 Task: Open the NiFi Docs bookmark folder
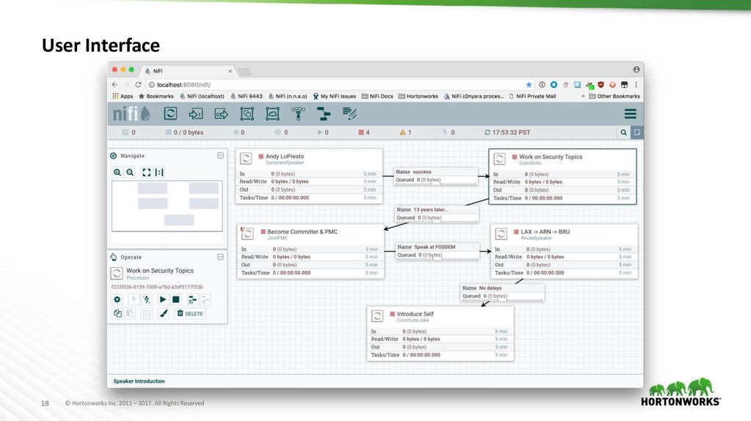click(378, 96)
